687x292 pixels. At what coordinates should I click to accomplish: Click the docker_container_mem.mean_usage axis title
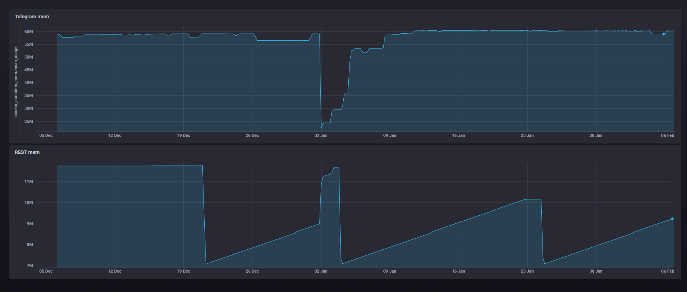pos(16,82)
